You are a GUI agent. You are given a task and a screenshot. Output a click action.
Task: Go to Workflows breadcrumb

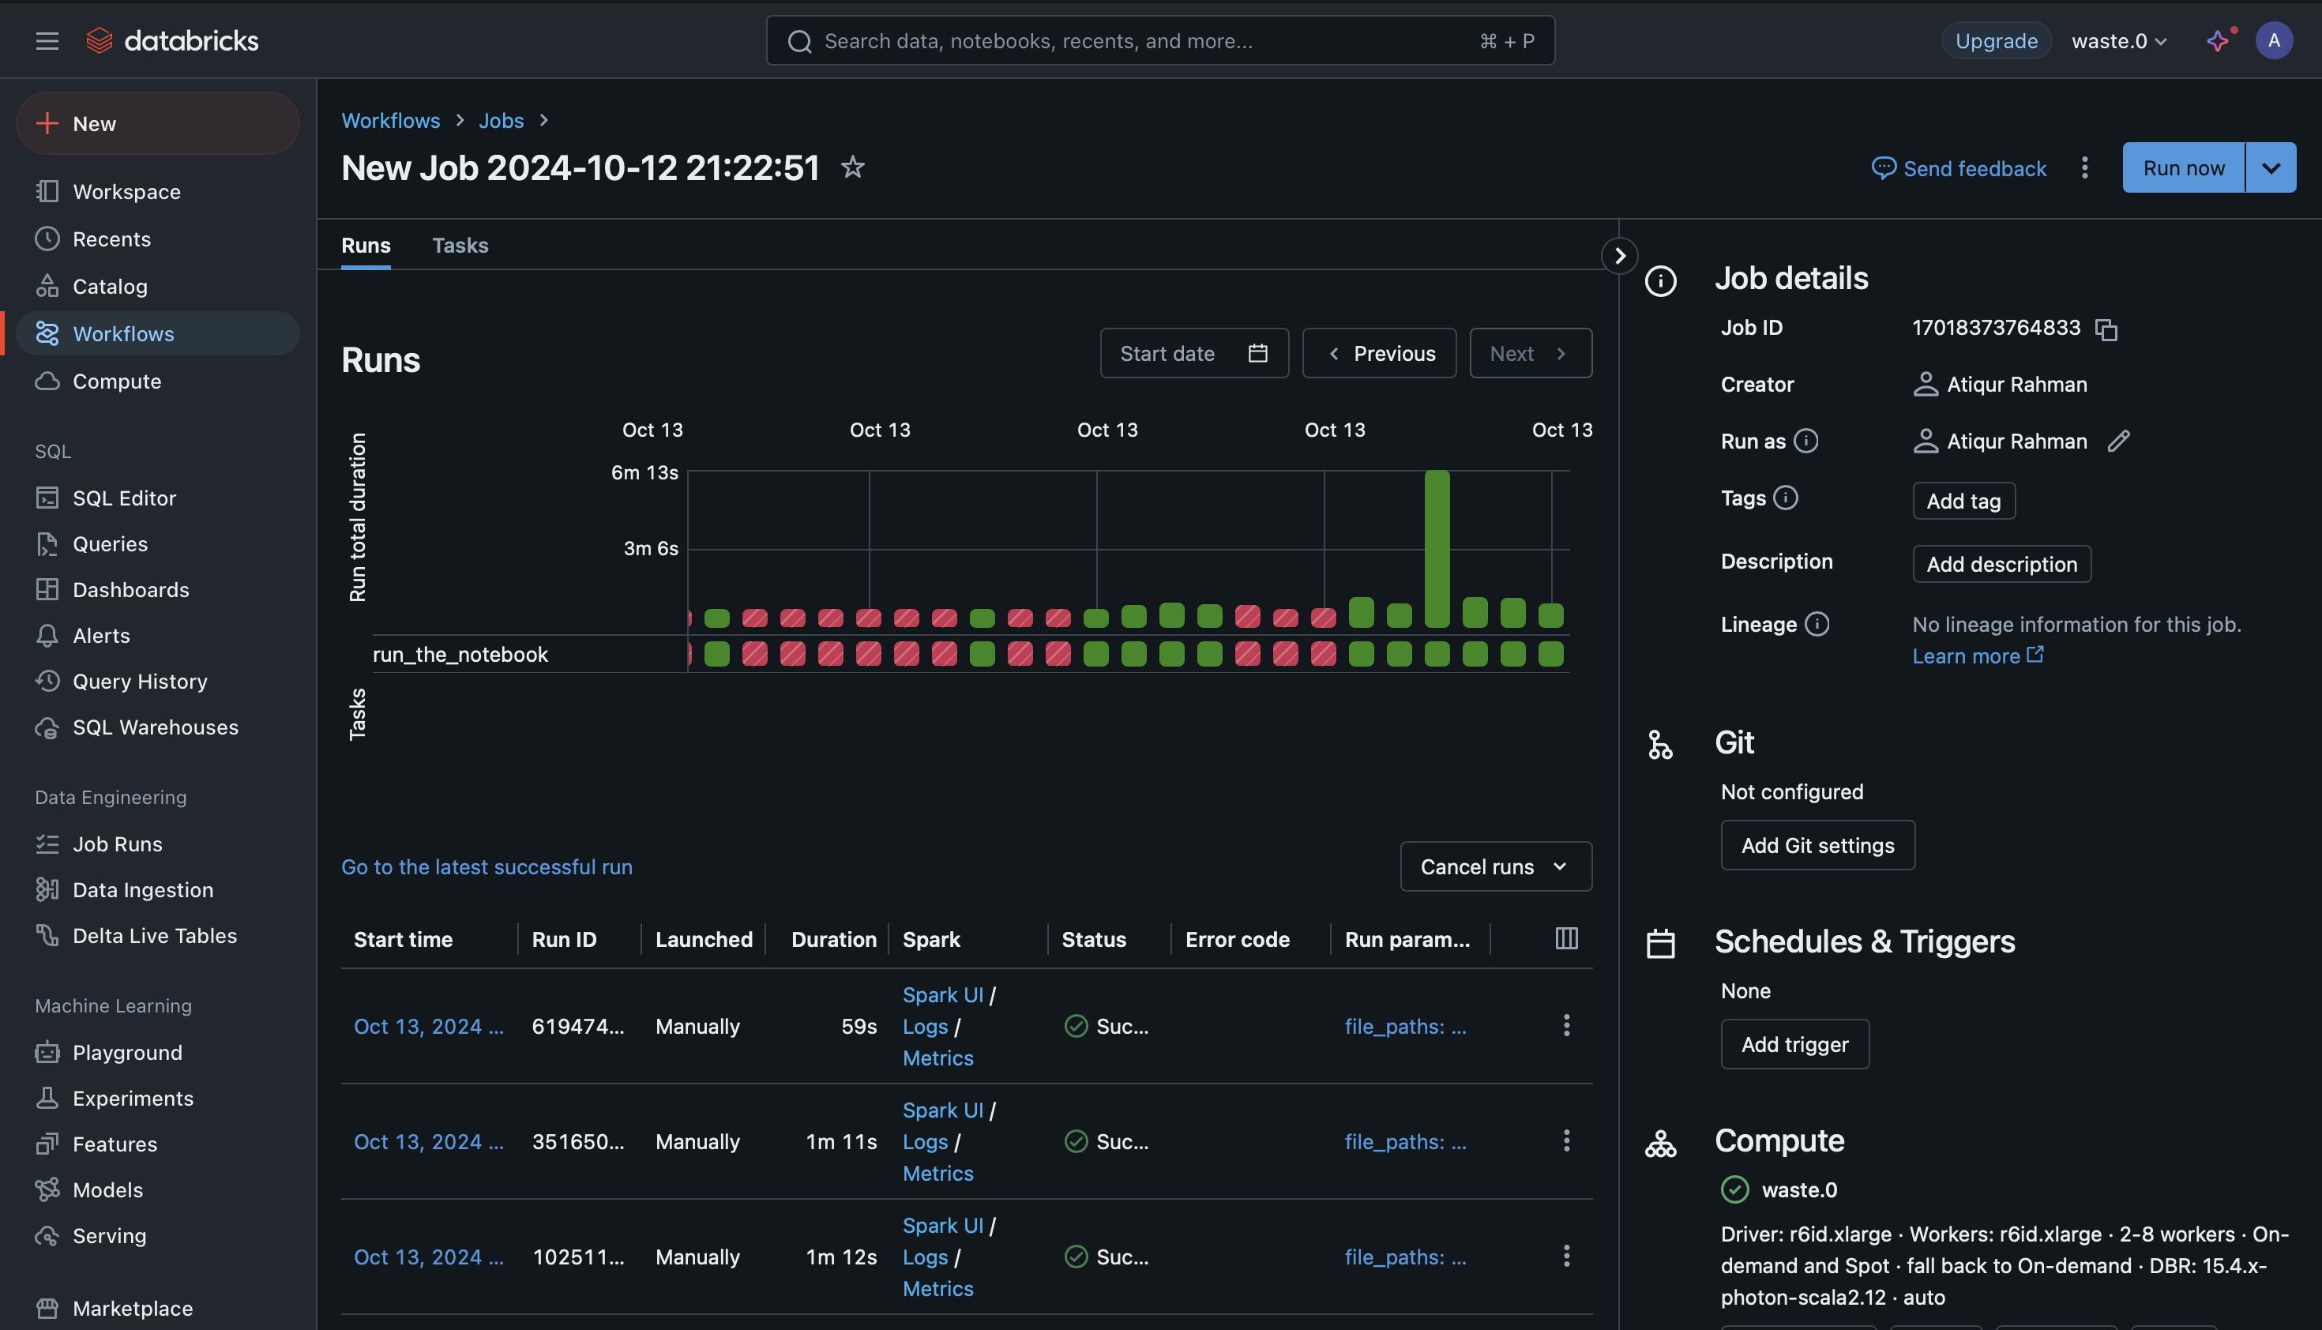pyautogui.click(x=390, y=120)
